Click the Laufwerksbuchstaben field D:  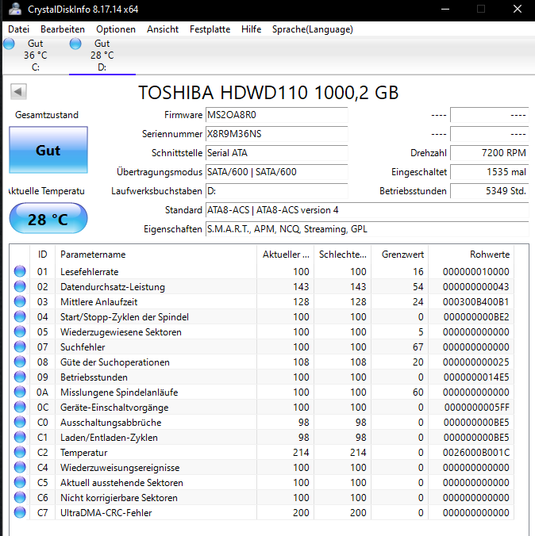276,191
